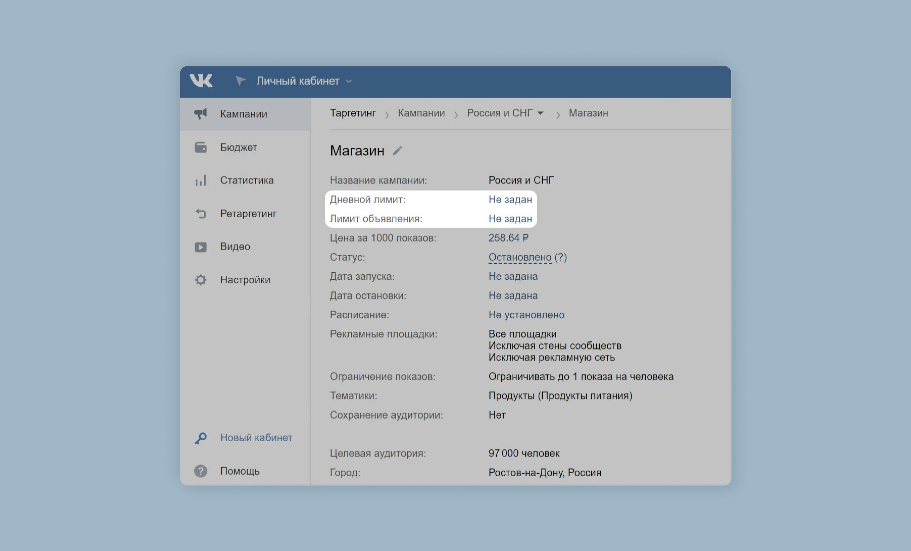Click the ad cabinet arrow icon in the header

[240, 80]
